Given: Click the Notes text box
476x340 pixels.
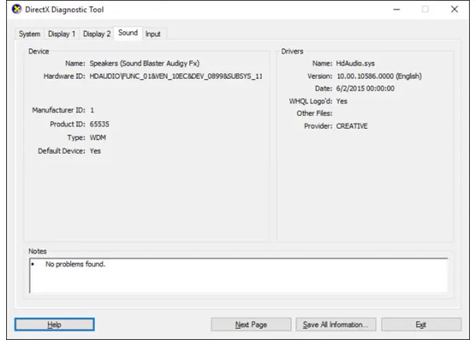Looking at the screenshot, I should [x=239, y=275].
